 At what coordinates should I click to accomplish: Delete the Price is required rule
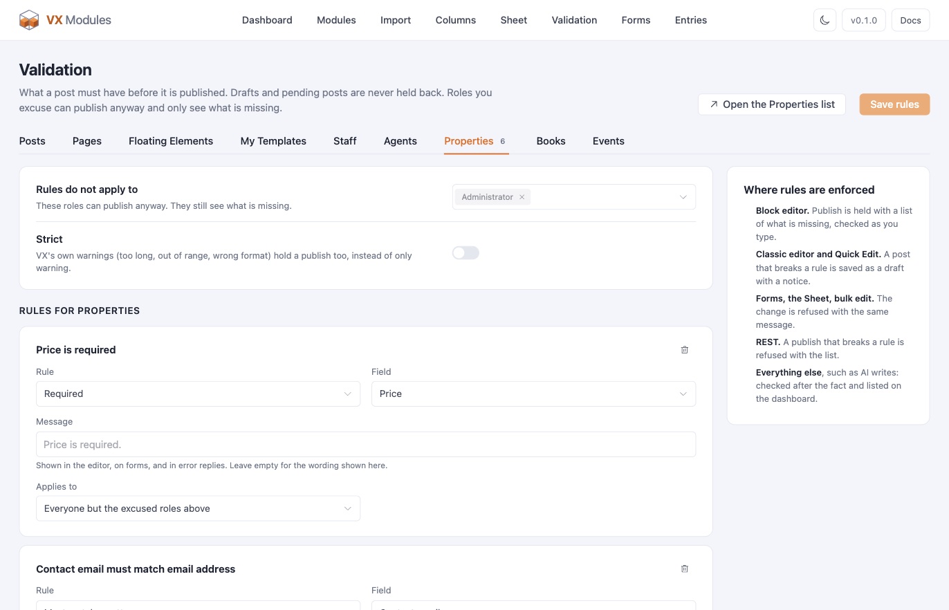pos(685,350)
